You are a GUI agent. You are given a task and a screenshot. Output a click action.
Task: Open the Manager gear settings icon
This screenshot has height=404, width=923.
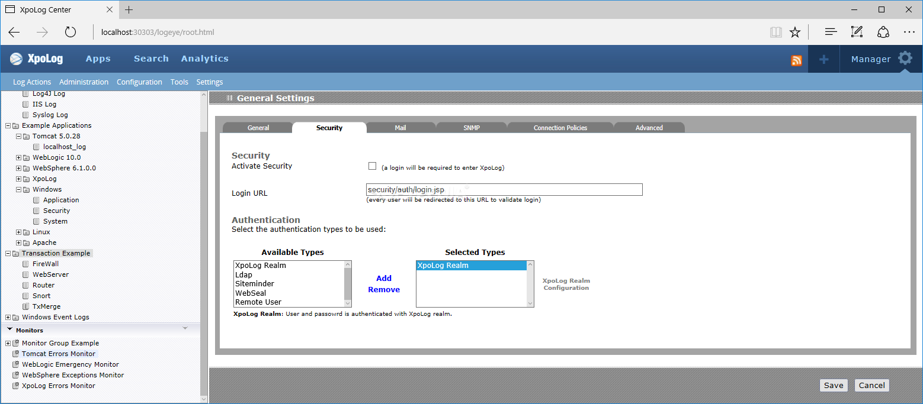905,59
